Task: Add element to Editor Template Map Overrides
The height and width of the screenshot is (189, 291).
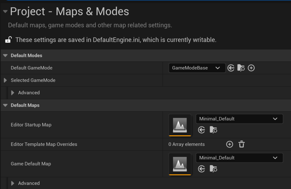Action: 230,144
